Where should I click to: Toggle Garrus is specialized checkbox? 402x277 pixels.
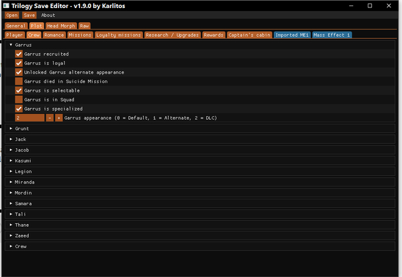click(x=19, y=109)
